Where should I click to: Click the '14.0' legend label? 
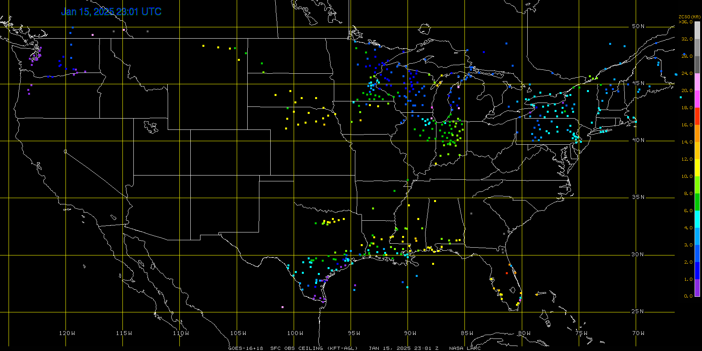[687, 142]
